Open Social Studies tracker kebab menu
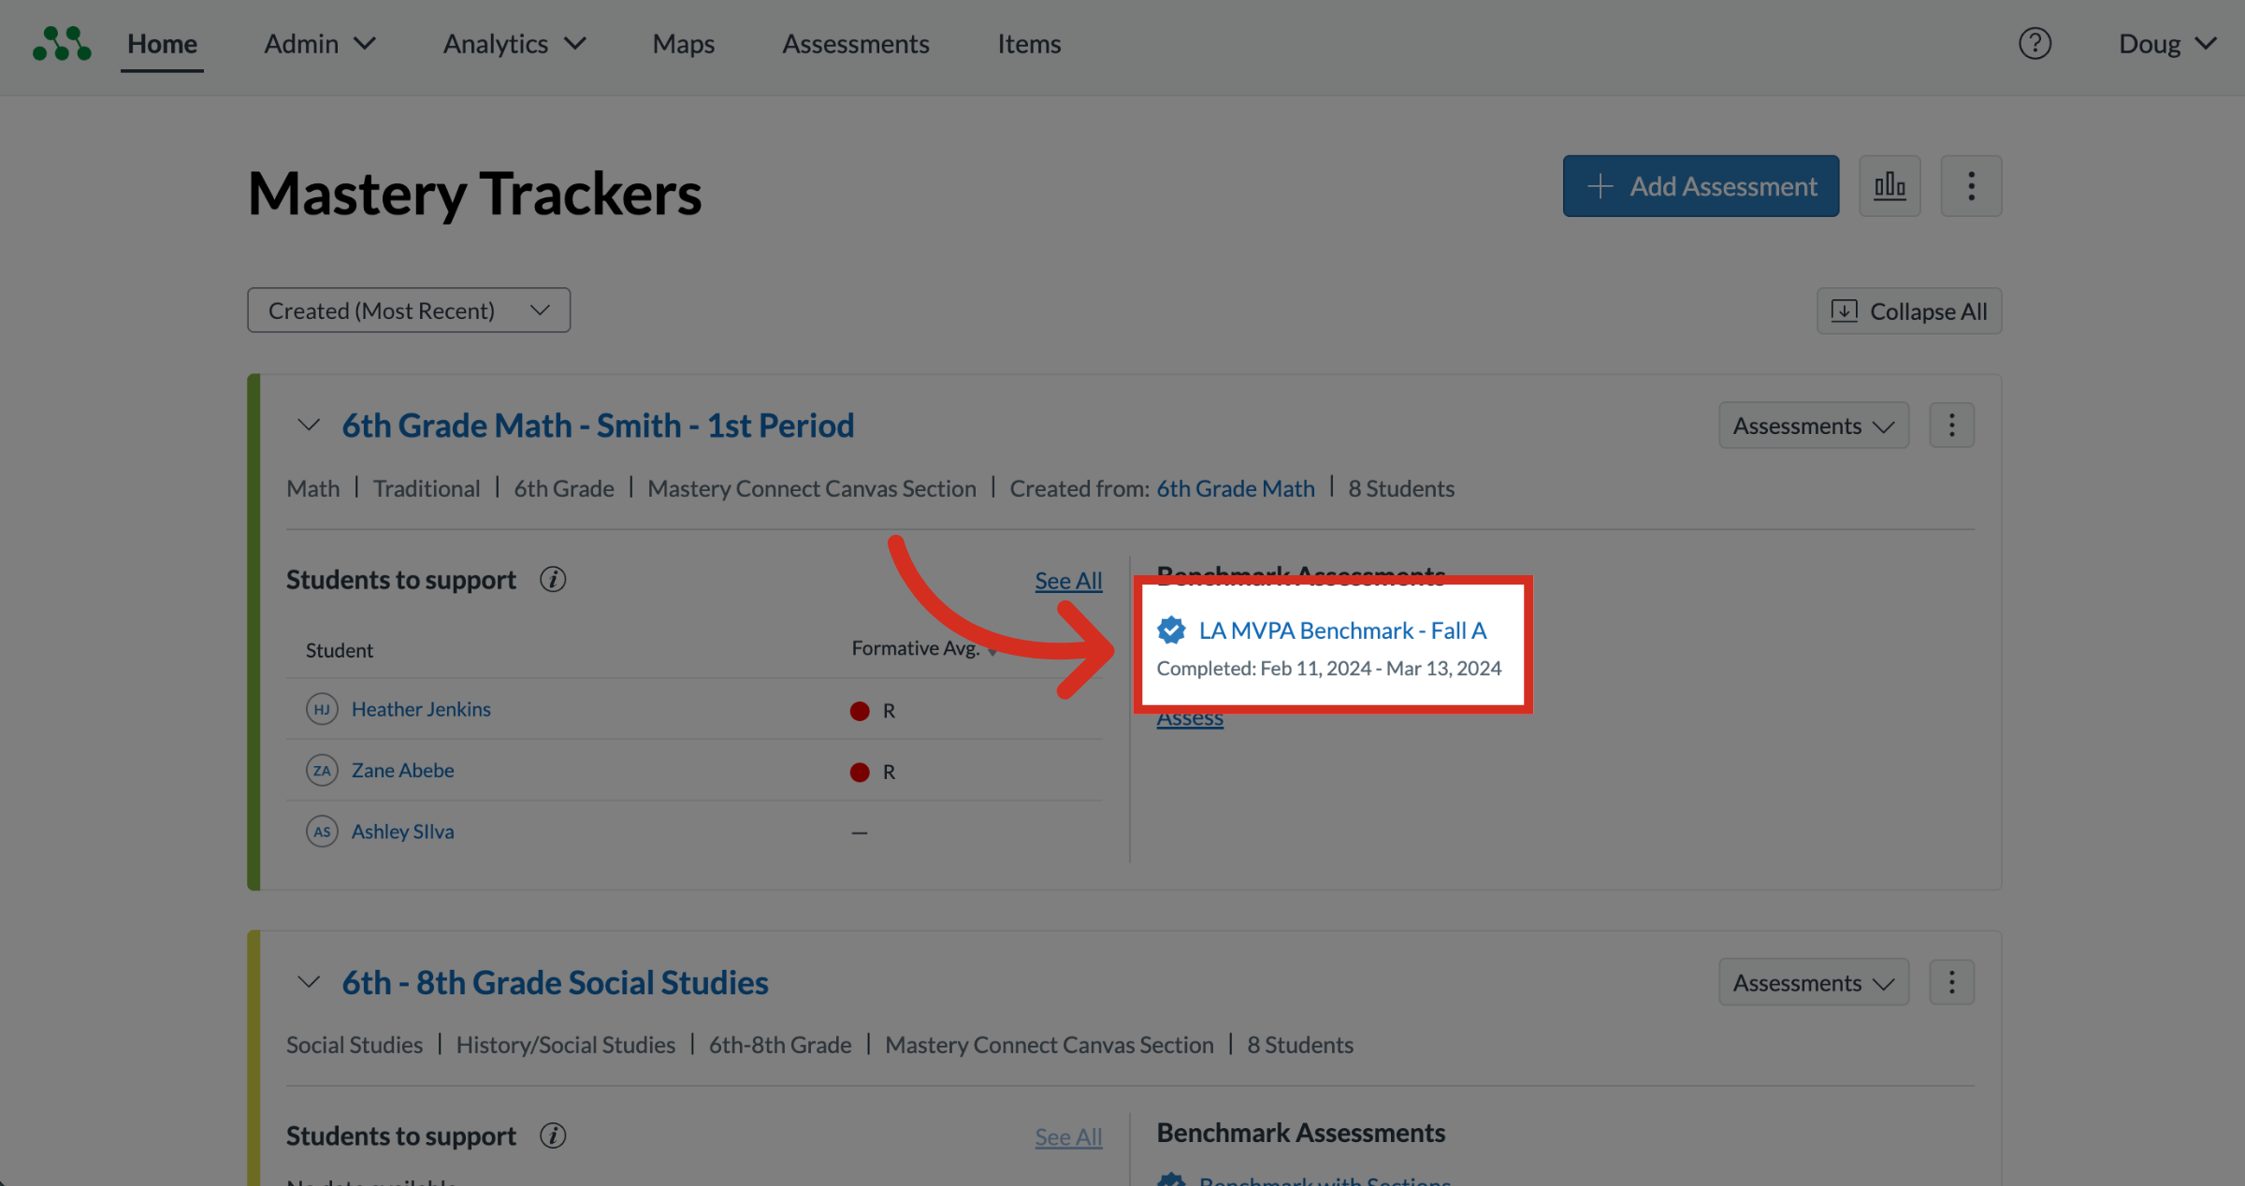This screenshot has height=1186, width=2245. [x=1951, y=982]
